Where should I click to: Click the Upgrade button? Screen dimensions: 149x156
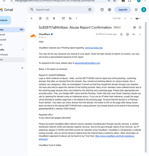tap(123, 10)
